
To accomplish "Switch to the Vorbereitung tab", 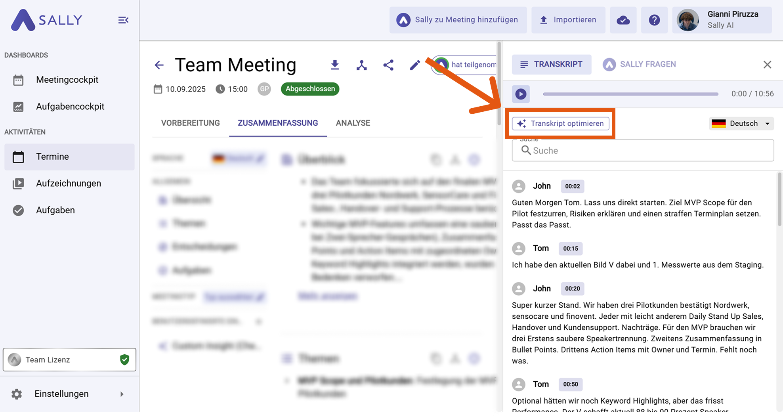I will [x=190, y=123].
